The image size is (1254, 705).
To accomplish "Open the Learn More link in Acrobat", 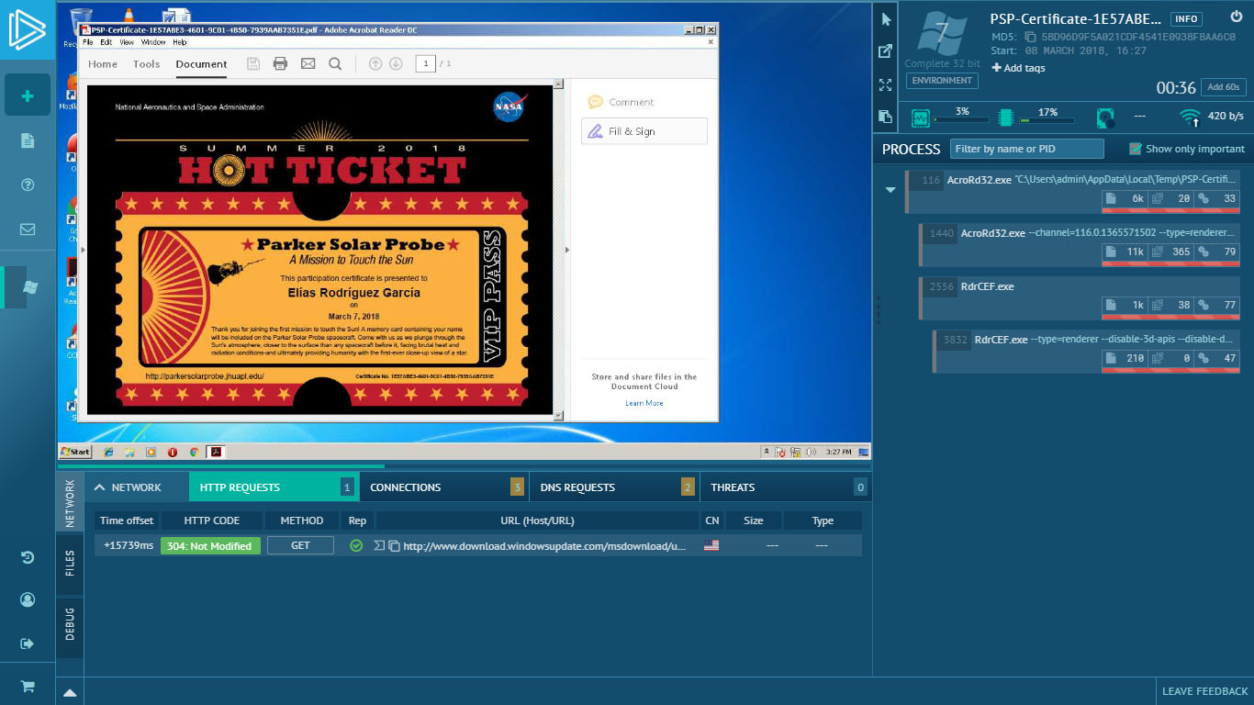I will tap(644, 403).
